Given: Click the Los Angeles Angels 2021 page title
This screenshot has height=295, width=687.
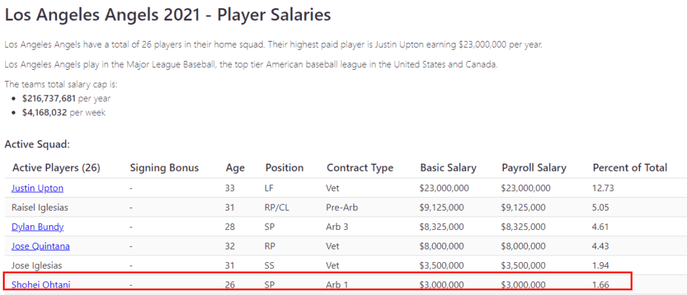Looking at the screenshot, I should tap(167, 15).
